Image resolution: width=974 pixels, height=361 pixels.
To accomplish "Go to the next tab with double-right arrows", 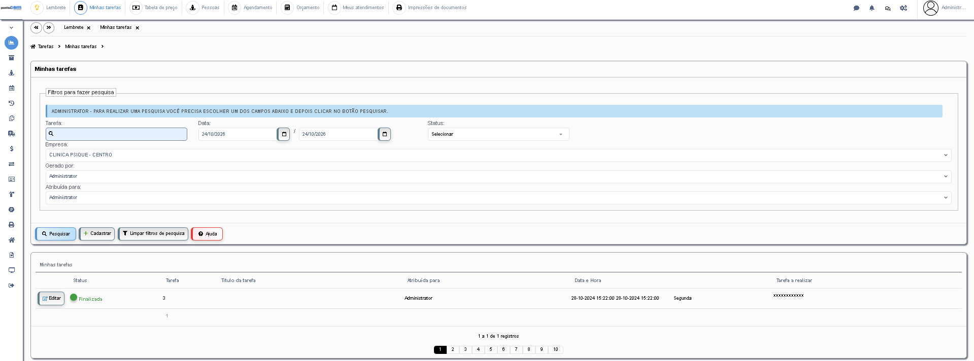I will coord(49,28).
